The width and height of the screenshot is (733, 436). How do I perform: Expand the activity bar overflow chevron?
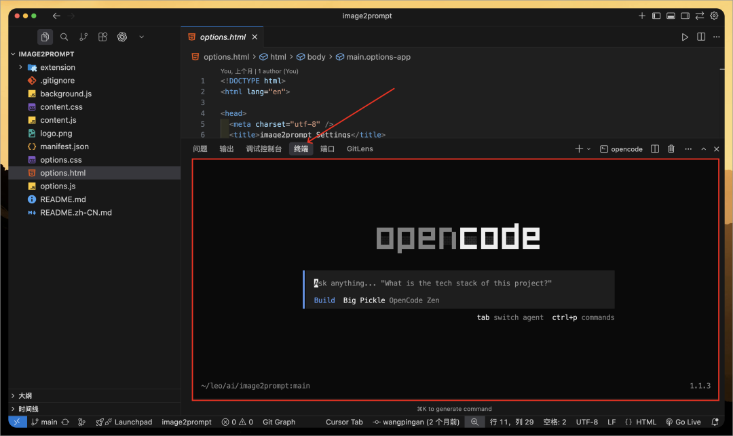(141, 37)
